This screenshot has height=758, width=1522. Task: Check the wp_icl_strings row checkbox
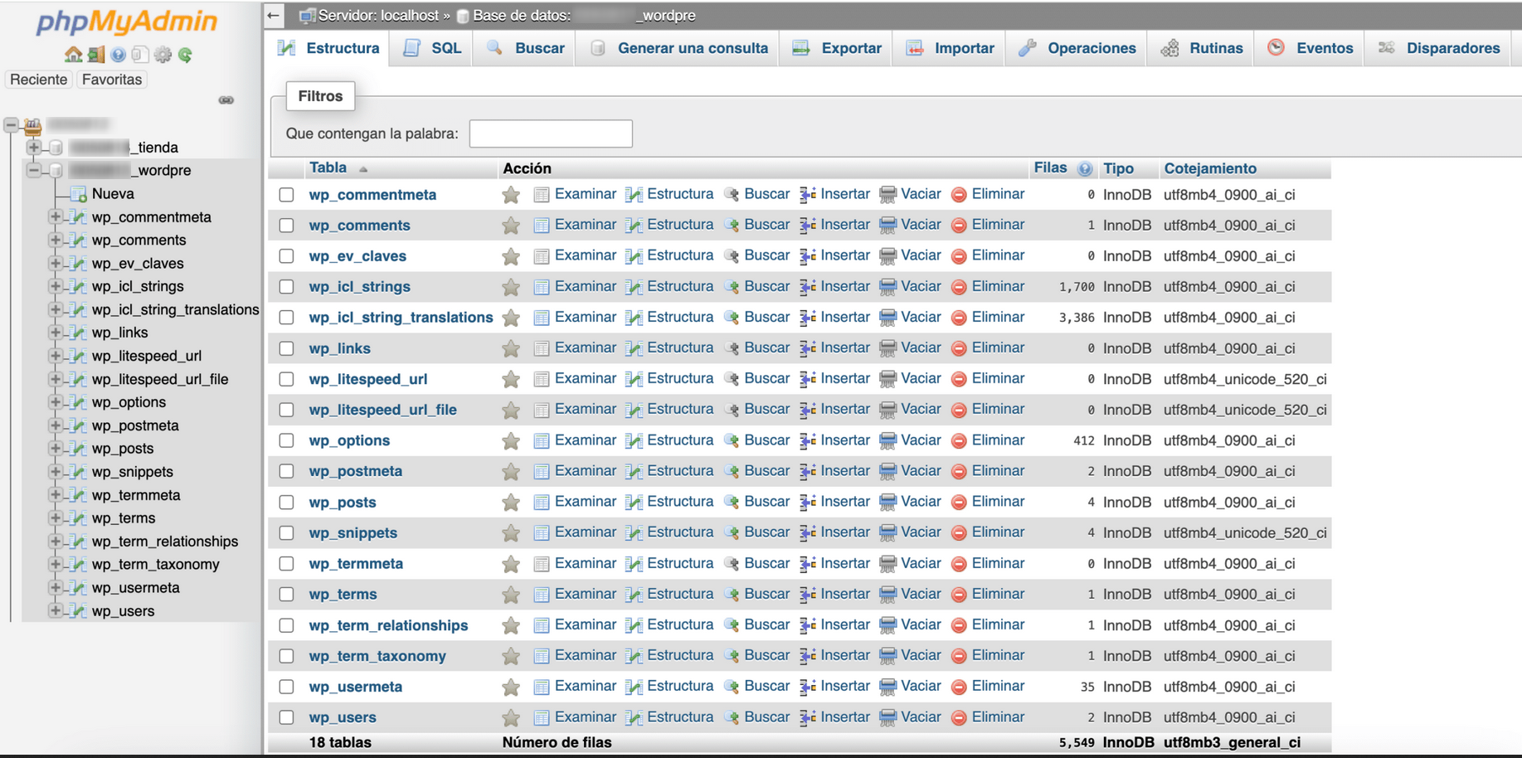pos(287,287)
